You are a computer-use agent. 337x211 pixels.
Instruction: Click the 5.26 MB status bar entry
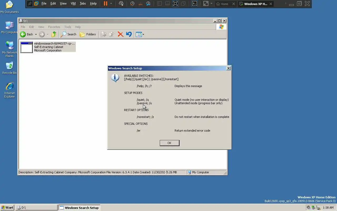176,172
